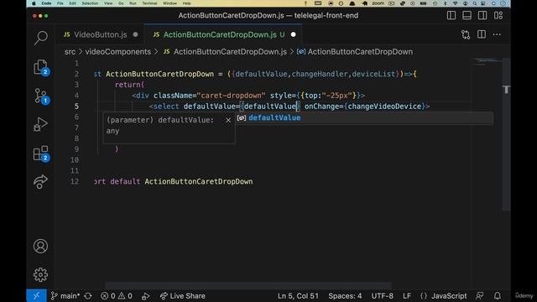Open the Live Share view in activity bar
The image size is (537, 302).
[41, 182]
